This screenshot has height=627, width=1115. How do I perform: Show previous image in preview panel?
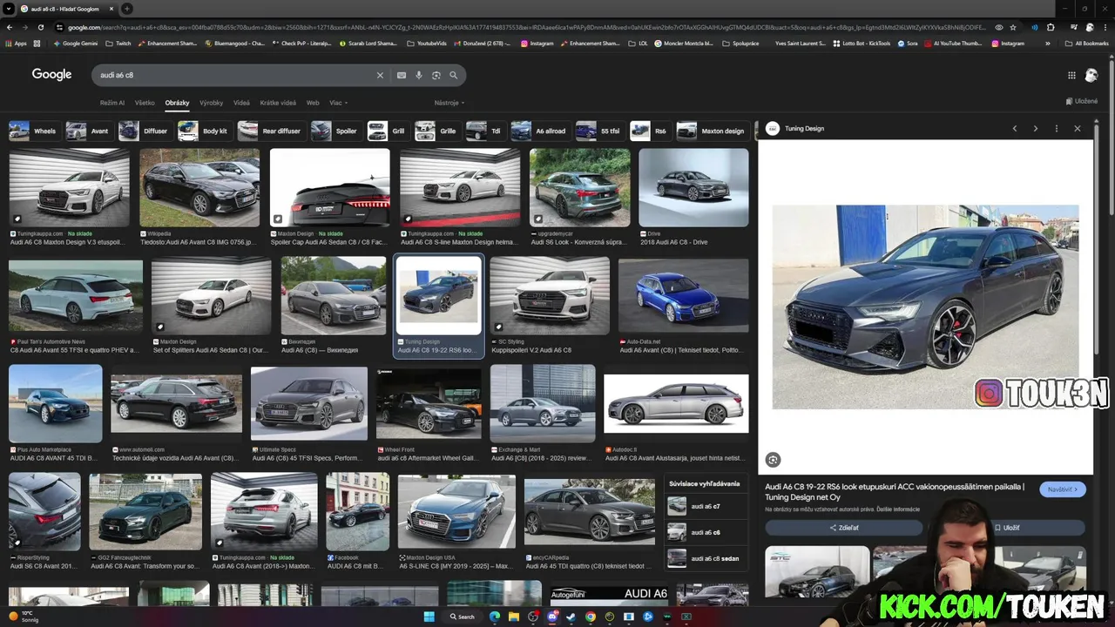1015,129
